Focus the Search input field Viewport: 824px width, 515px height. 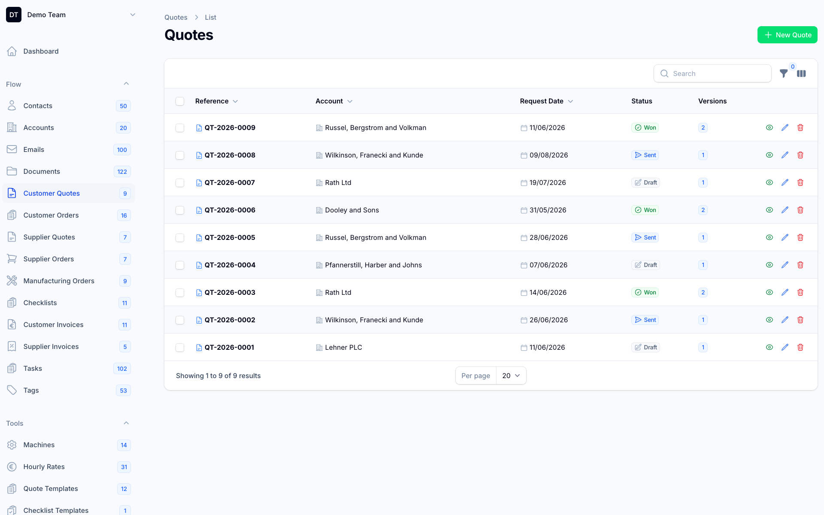pos(712,73)
